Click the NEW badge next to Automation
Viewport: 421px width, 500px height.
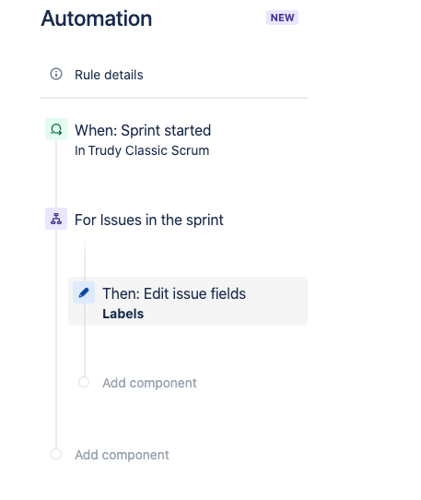click(282, 18)
